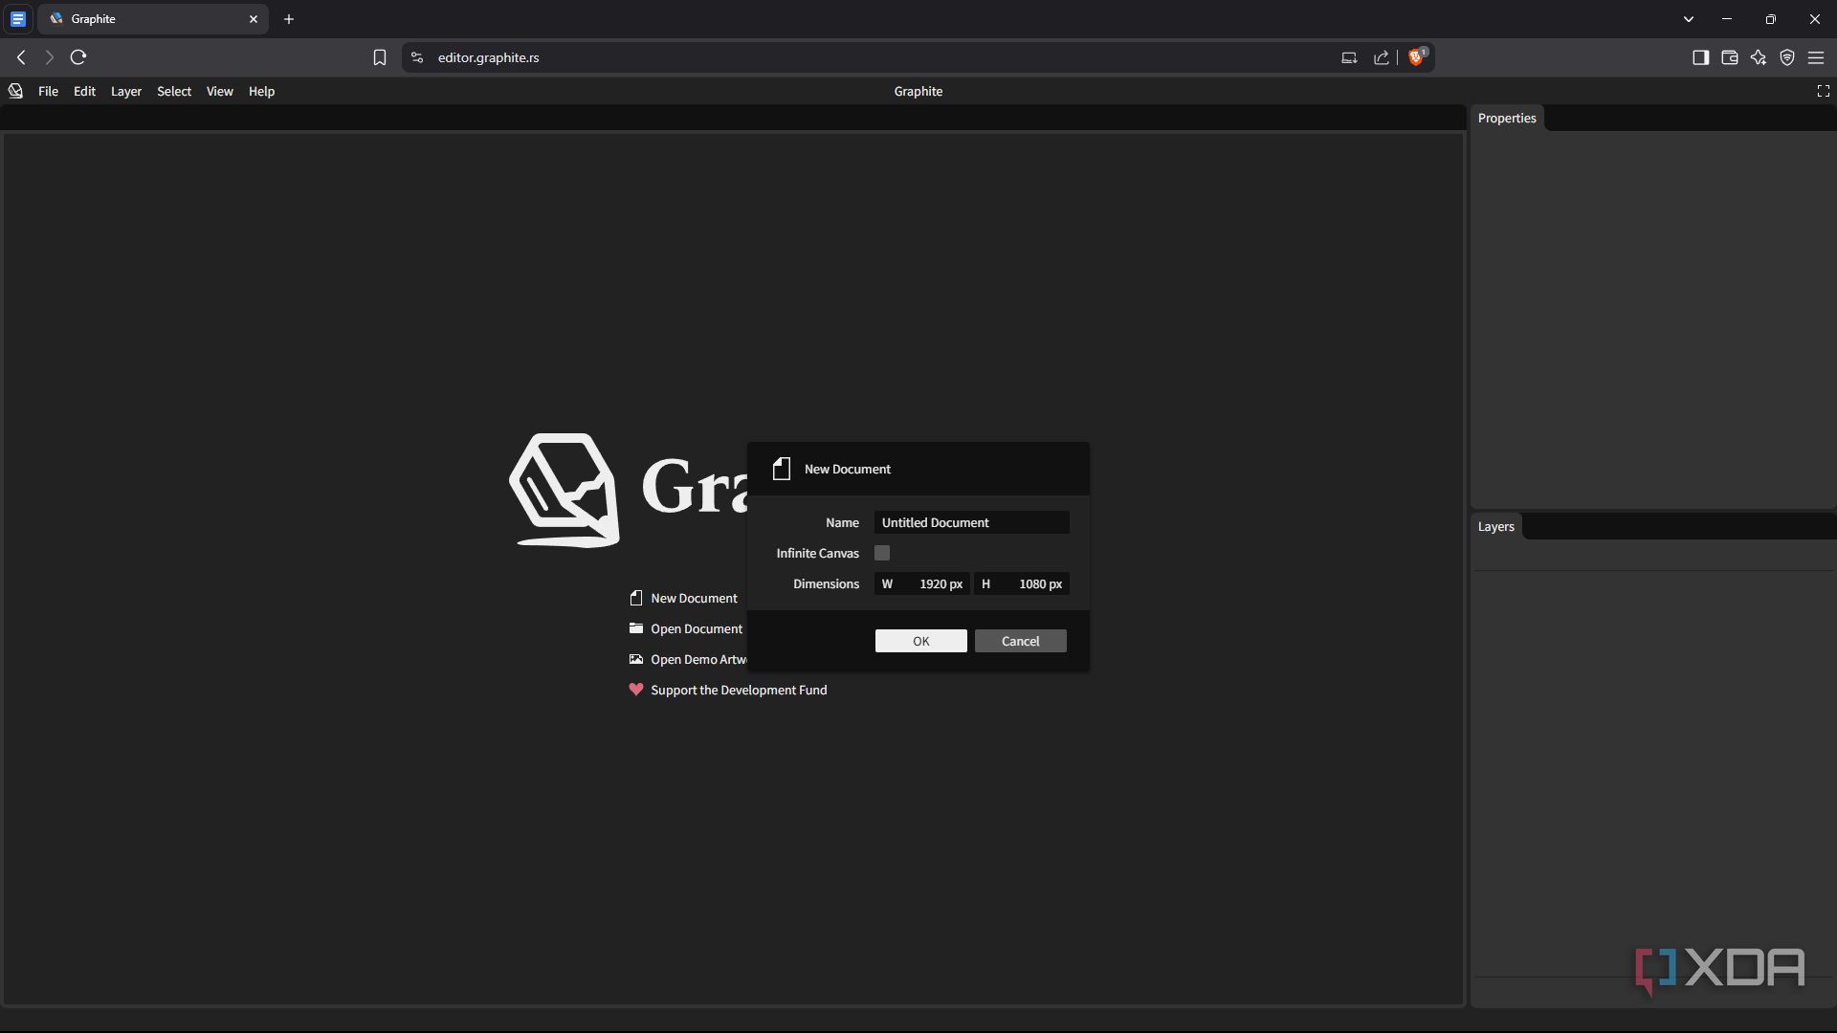Open the Edit menu
The image size is (1837, 1033).
(x=84, y=91)
